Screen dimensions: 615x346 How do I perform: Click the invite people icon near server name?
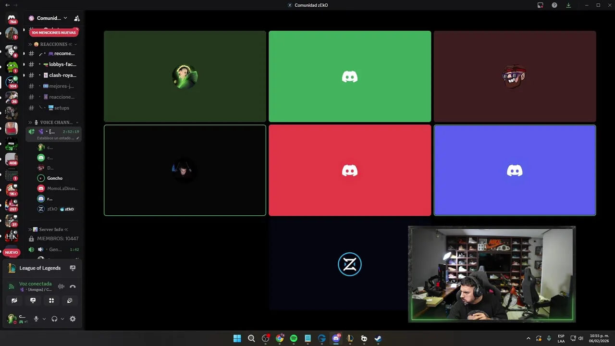pyautogui.click(x=77, y=18)
